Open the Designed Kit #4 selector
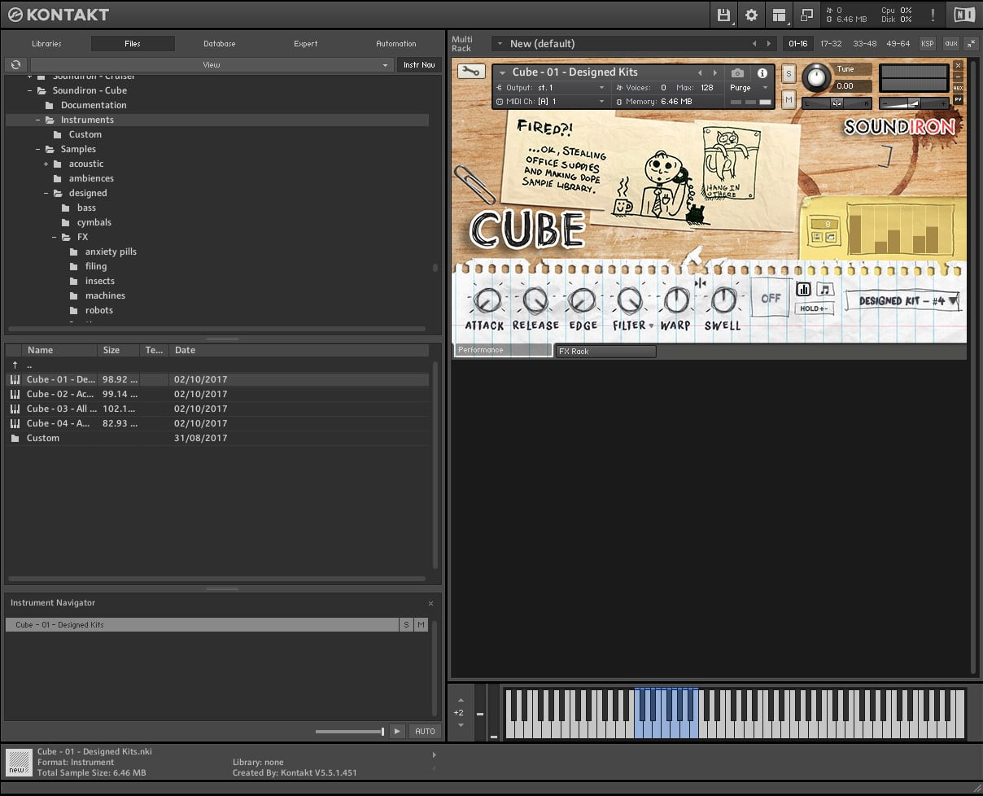Viewport: 983px width, 796px height. tap(904, 300)
